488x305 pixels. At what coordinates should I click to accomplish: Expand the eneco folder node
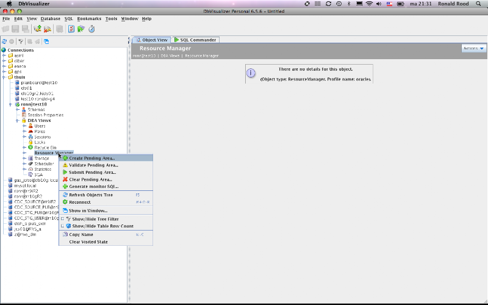pos(4,66)
